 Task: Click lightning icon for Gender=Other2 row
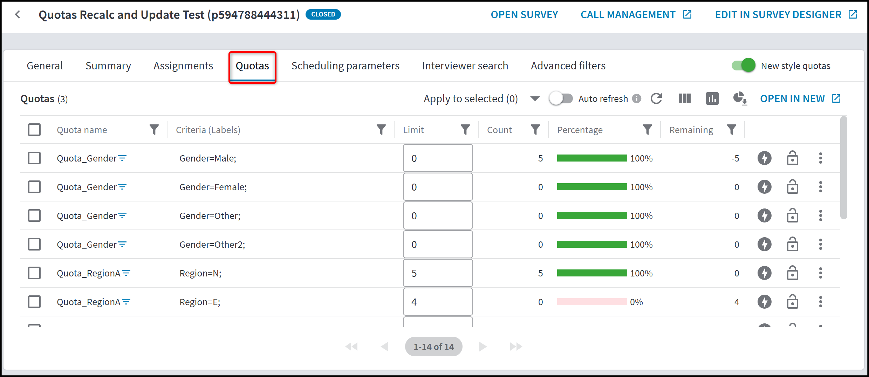(x=765, y=244)
